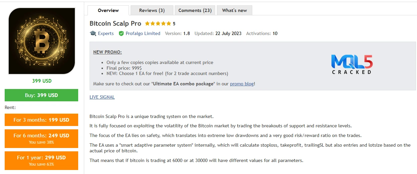The height and width of the screenshot is (174, 417).
Task: Click the graduation cap Experts icon
Action: [x=93, y=33]
